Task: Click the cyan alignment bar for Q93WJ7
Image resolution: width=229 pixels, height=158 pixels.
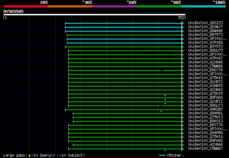Action: pyautogui.click(x=123, y=27)
